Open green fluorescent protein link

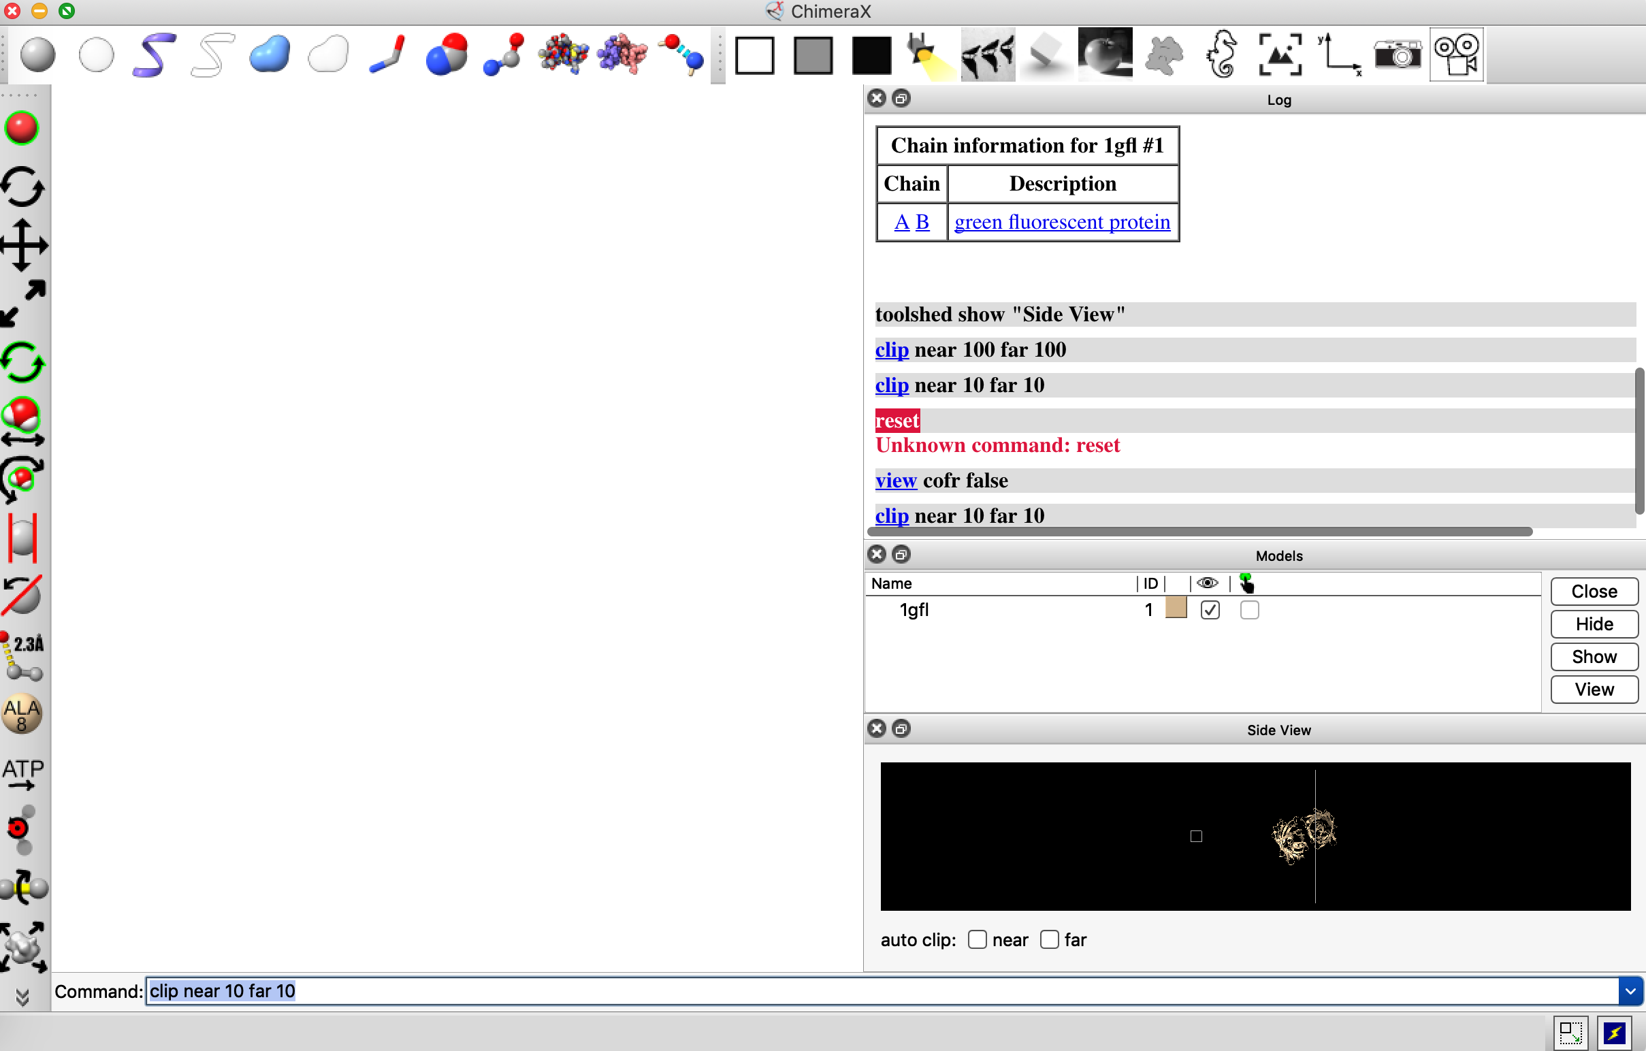[x=1062, y=222]
